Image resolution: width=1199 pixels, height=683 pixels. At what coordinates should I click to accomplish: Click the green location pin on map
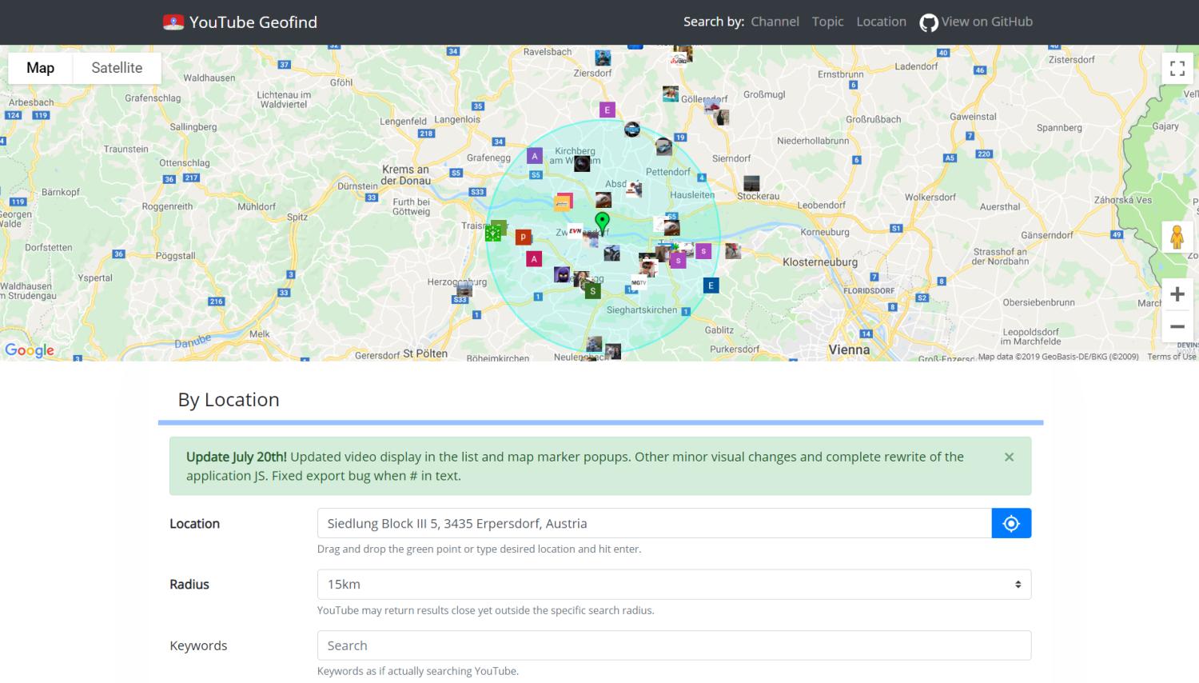pyautogui.click(x=602, y=221)
